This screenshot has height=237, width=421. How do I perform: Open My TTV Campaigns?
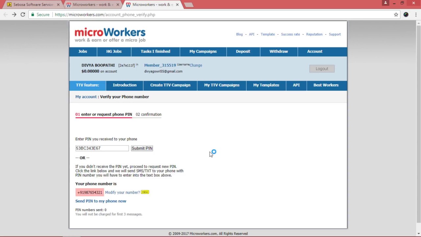tap(222, 85)
